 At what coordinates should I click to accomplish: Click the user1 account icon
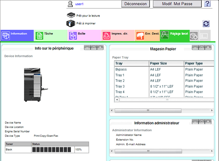coord(70,4)
